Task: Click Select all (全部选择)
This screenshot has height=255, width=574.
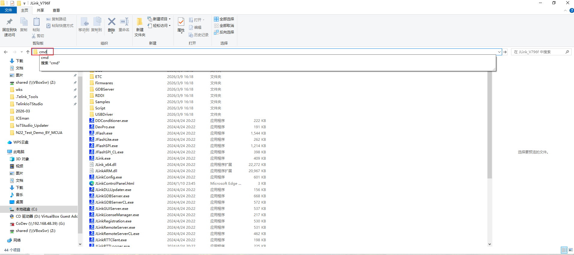Action: (x=224, y=19)
